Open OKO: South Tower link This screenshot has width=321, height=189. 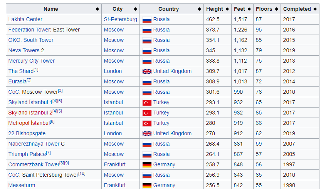point(31,40)
